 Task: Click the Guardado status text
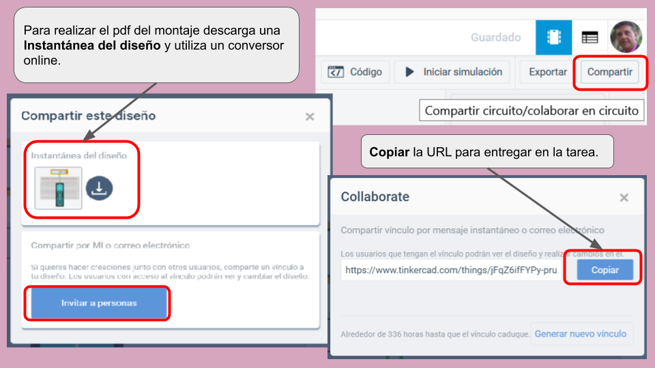[x=496, y=37]
